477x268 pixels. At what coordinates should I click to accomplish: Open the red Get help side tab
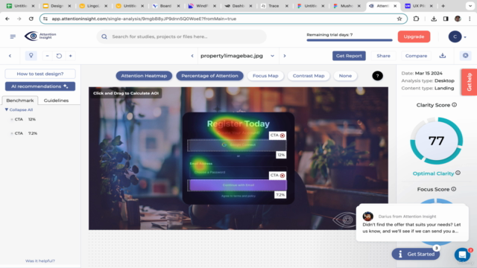[469, 82]
